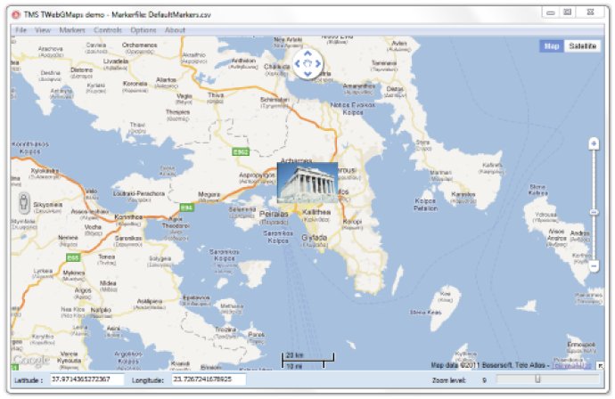Click the expand arrow at map corner
The height and width of the screenshot is (399, 615).
600,366
